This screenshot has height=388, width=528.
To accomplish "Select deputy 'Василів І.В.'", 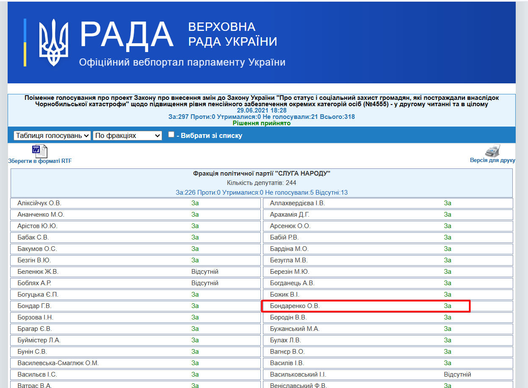I will click(x=287, y=363).
